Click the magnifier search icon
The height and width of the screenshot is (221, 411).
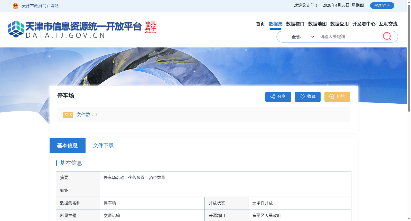coord(387,36)
